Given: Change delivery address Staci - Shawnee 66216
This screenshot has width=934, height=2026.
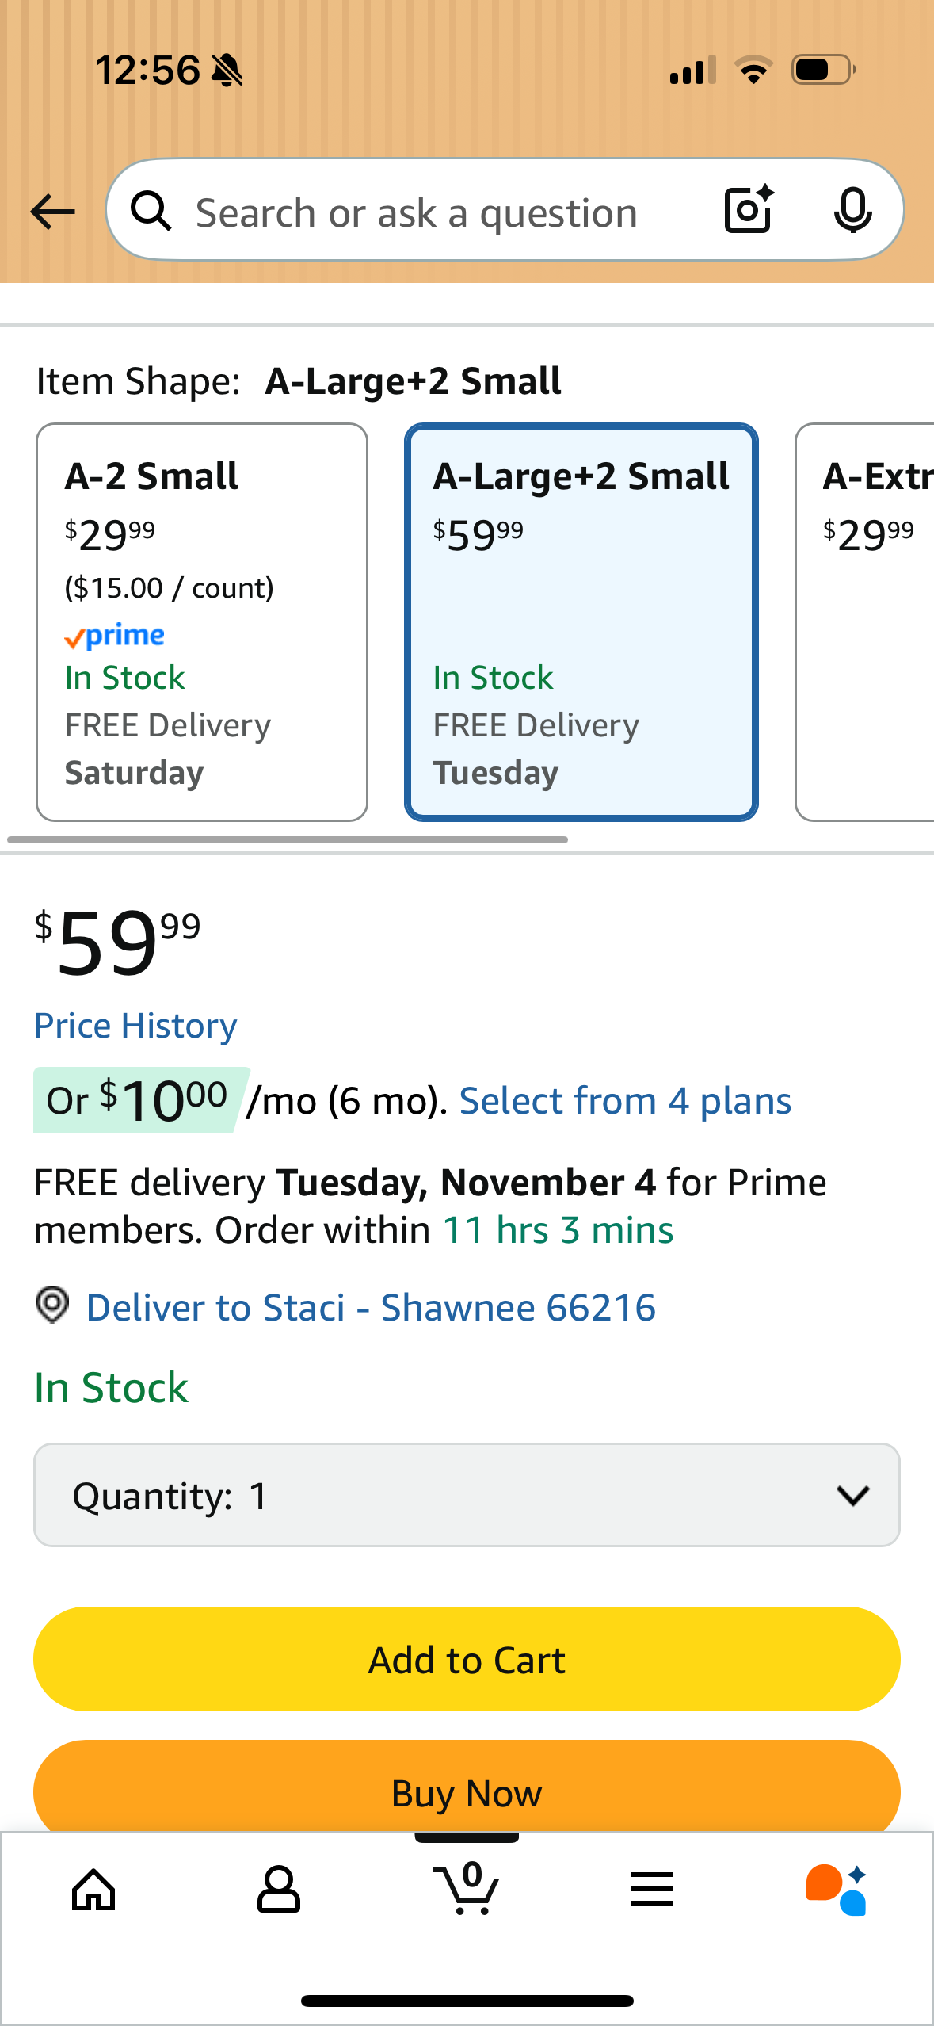Looking at the screenshot, I should click(371, 1307).
